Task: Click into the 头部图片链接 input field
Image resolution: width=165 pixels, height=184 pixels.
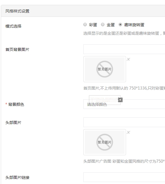Action: pyautogui.click(x=124, y=177)
